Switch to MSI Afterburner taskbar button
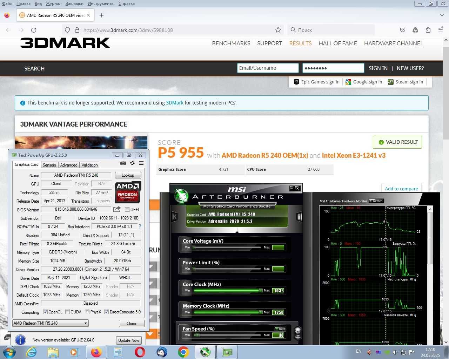Screen dimensions: 449x359 (x=205, y=352)
